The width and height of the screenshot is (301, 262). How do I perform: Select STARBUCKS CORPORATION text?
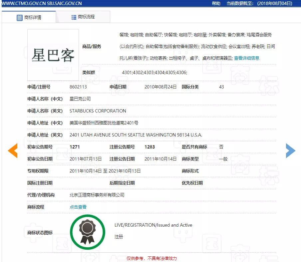(x=98, y=111)
